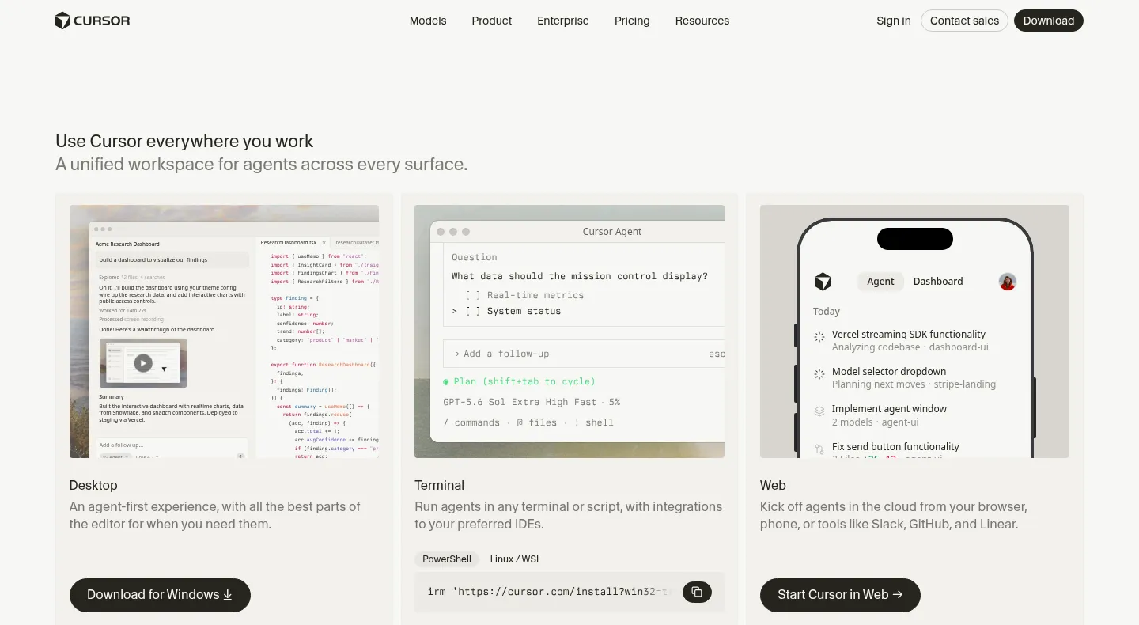
Task: Click the Plan (shift+tab to cycle) text
Action: (519, 381)
